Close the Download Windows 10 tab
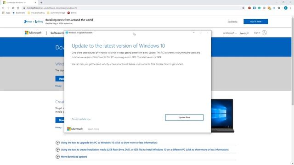The width and height of the screenshot is (294, 165). click(35, 3)
